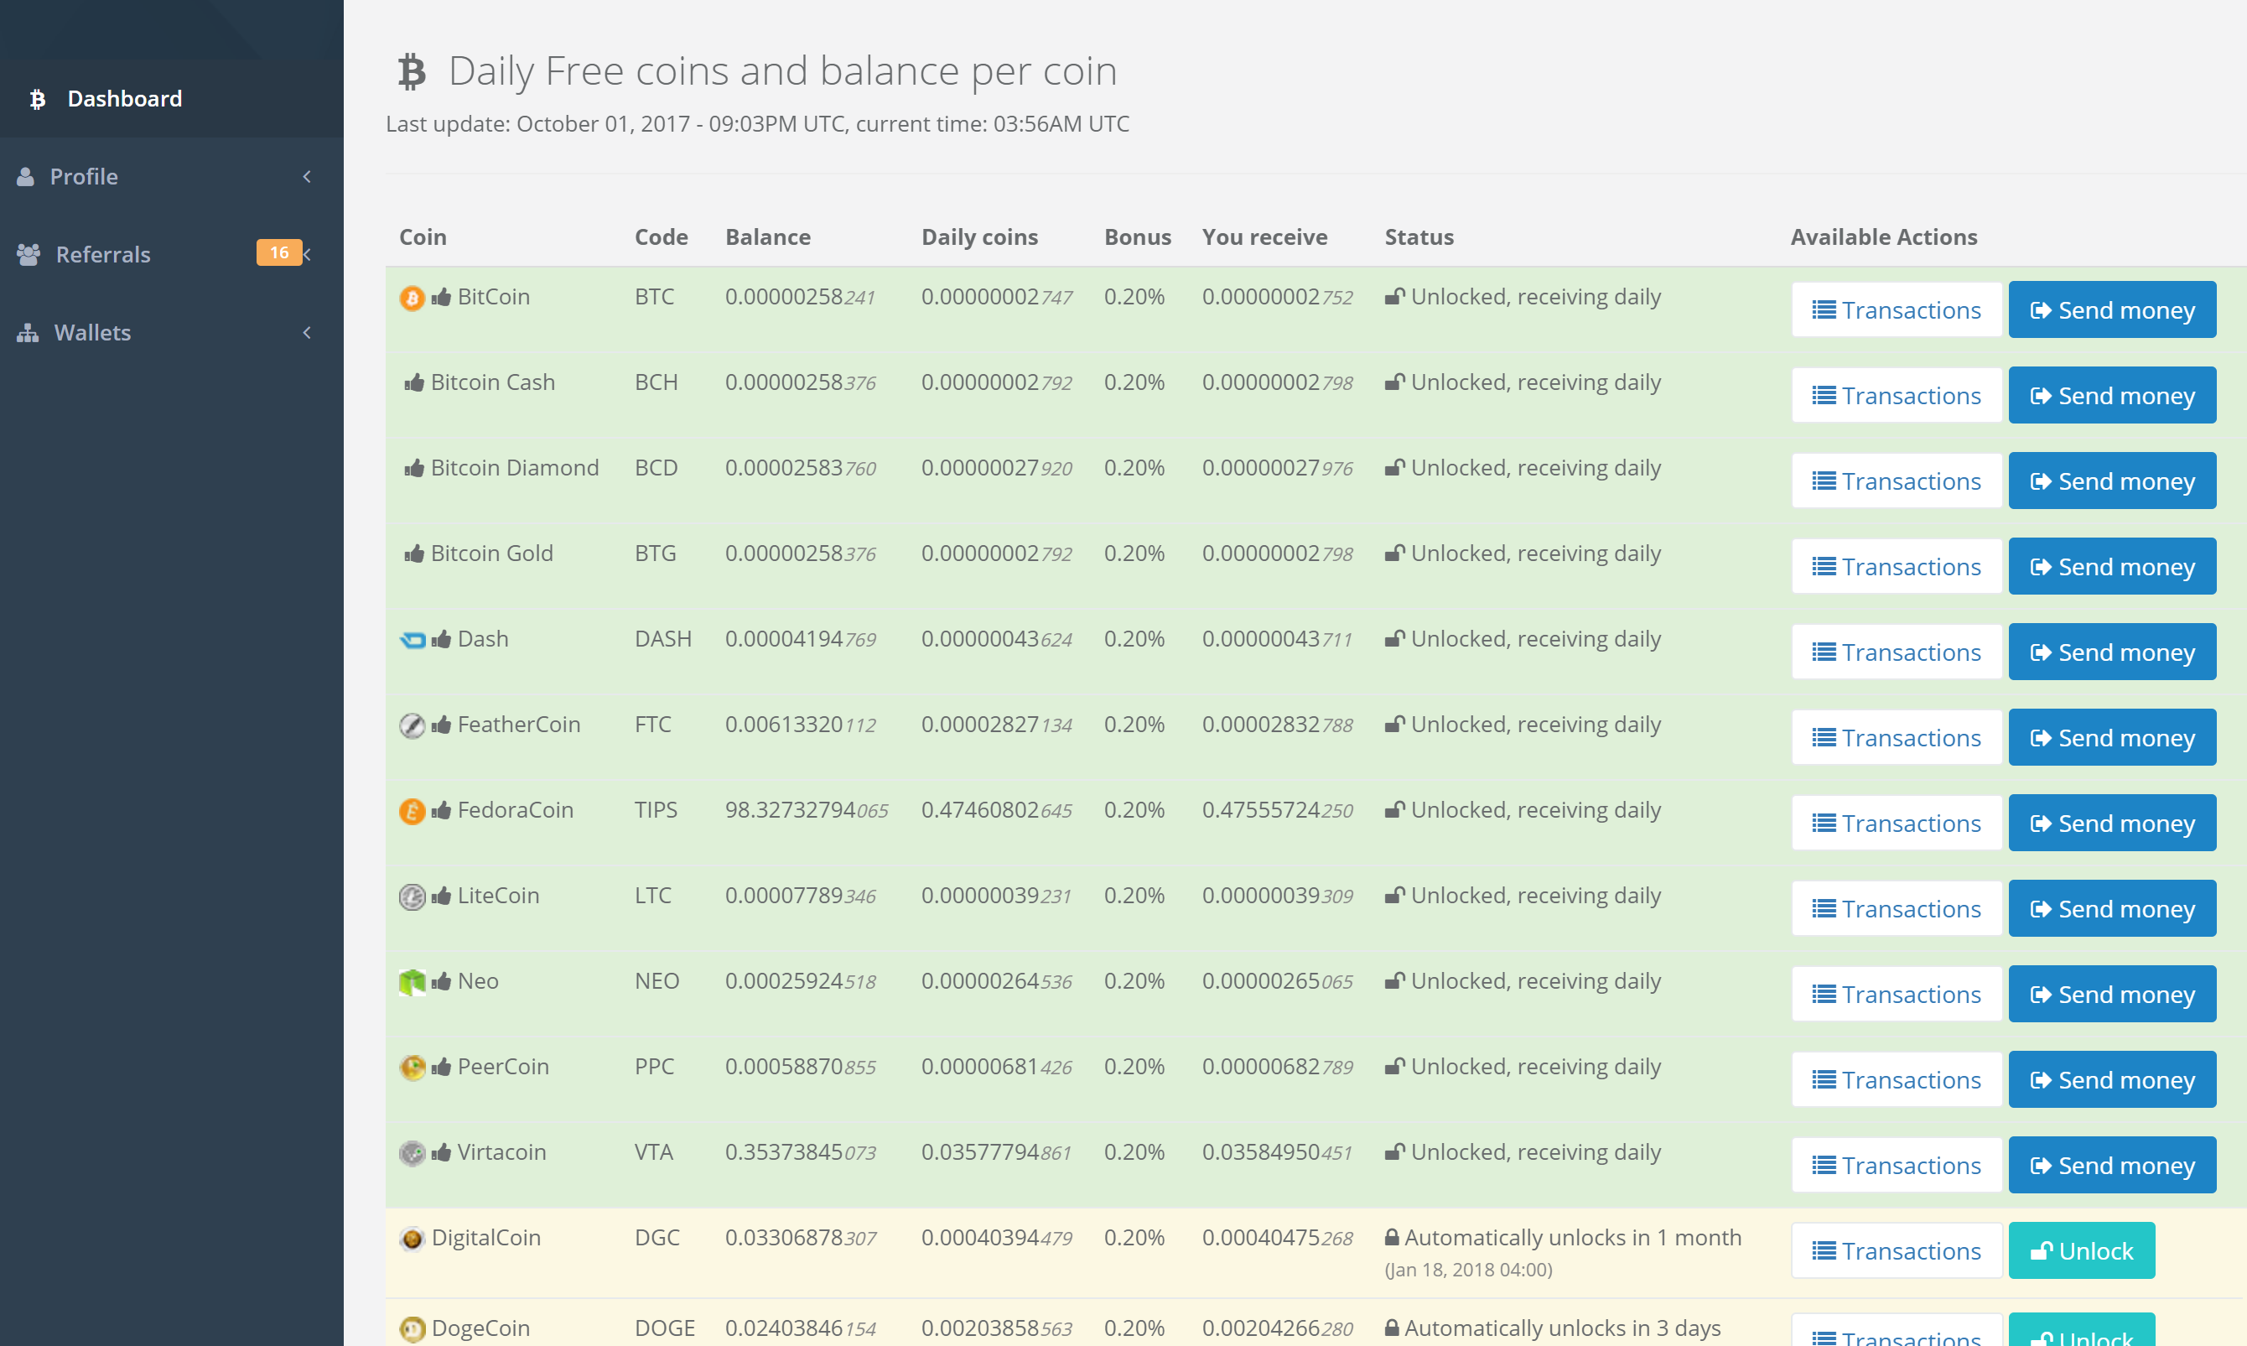Screen dimensions: 2247x1346
Task: Click the Bonus column header
Action: [1137, 237]
